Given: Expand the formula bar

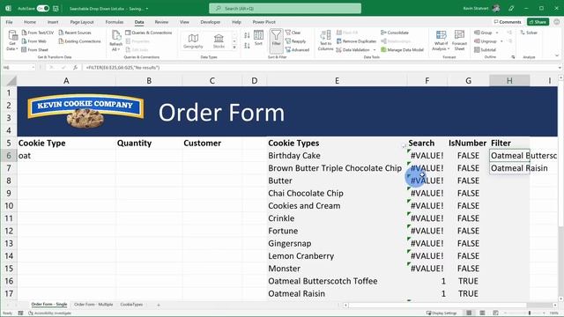Looking at the screenshot, I should click(560, 68).
